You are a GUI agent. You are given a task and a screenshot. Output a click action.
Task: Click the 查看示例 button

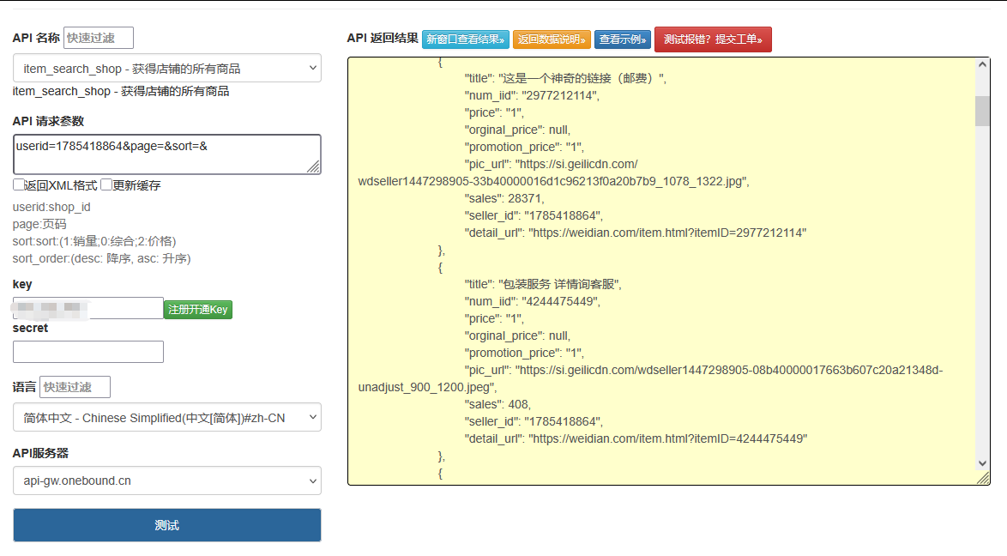coord(623,39)
